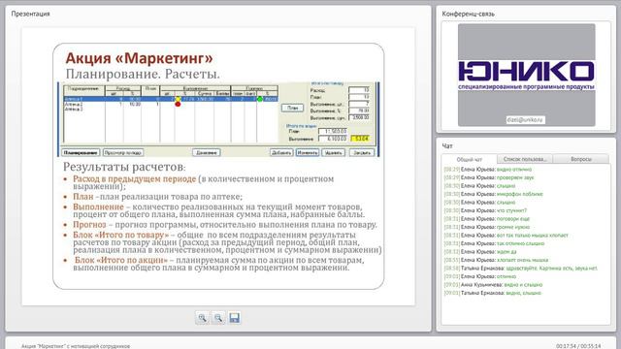Click the red status circle in slide table

click(x=178, y=104)
